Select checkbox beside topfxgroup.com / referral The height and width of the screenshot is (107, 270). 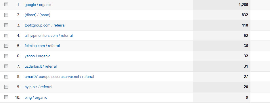coord(6,25)
